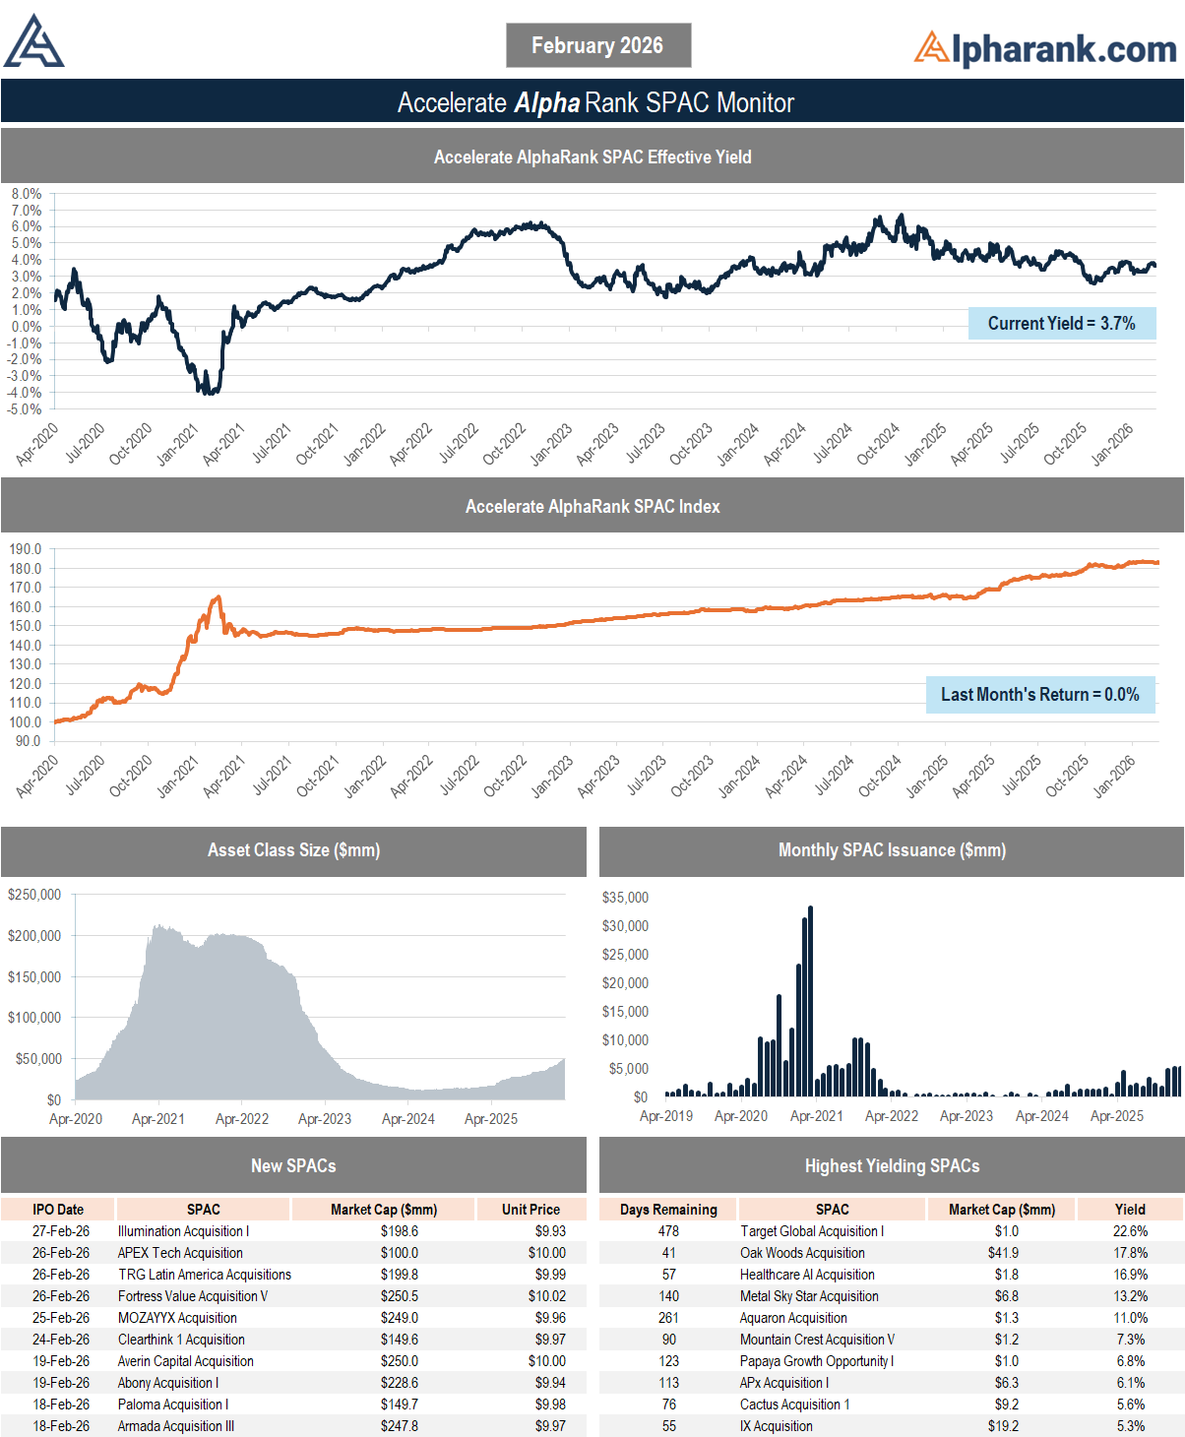Select the Illumination Acquisition I row
Screen dimensions: 1185x1437
point(183,1231)
